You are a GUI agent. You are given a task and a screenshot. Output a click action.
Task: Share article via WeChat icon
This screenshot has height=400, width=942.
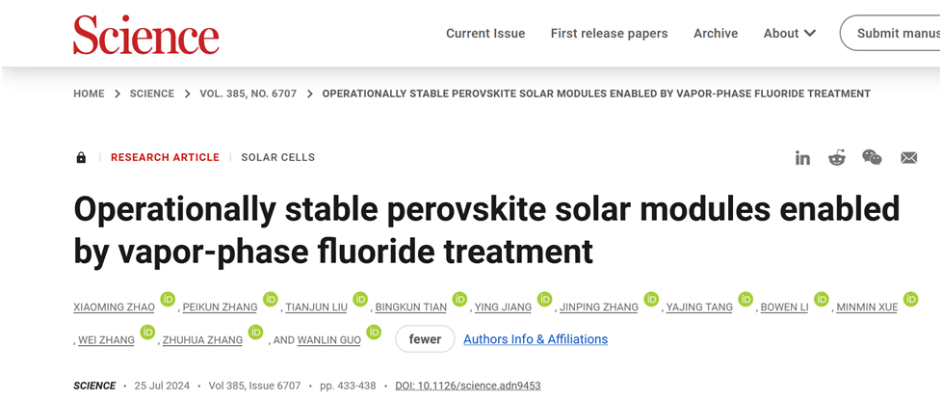pyautogui.click(x=872, y=158)
